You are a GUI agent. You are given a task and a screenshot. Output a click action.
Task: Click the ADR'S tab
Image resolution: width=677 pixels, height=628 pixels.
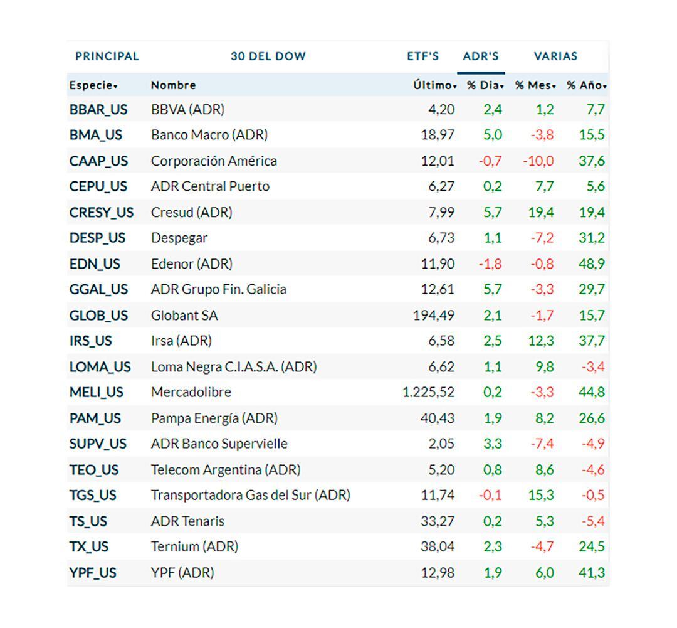[481, 56]
